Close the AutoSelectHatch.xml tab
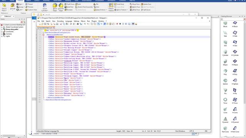Viewport: 246px width, 138px height. pos(53,28)
